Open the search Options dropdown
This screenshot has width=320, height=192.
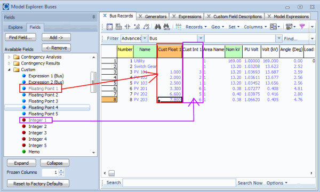coord(277,183)
